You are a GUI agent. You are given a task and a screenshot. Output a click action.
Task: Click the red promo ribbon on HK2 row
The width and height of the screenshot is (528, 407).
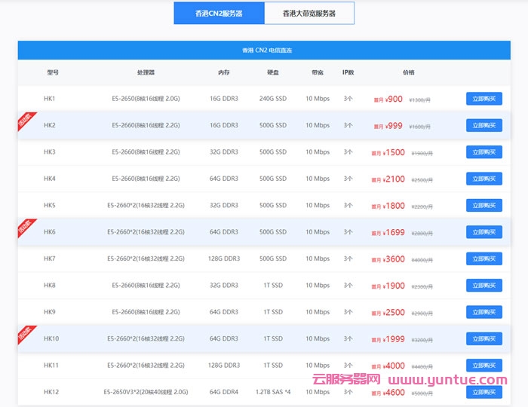26,121
